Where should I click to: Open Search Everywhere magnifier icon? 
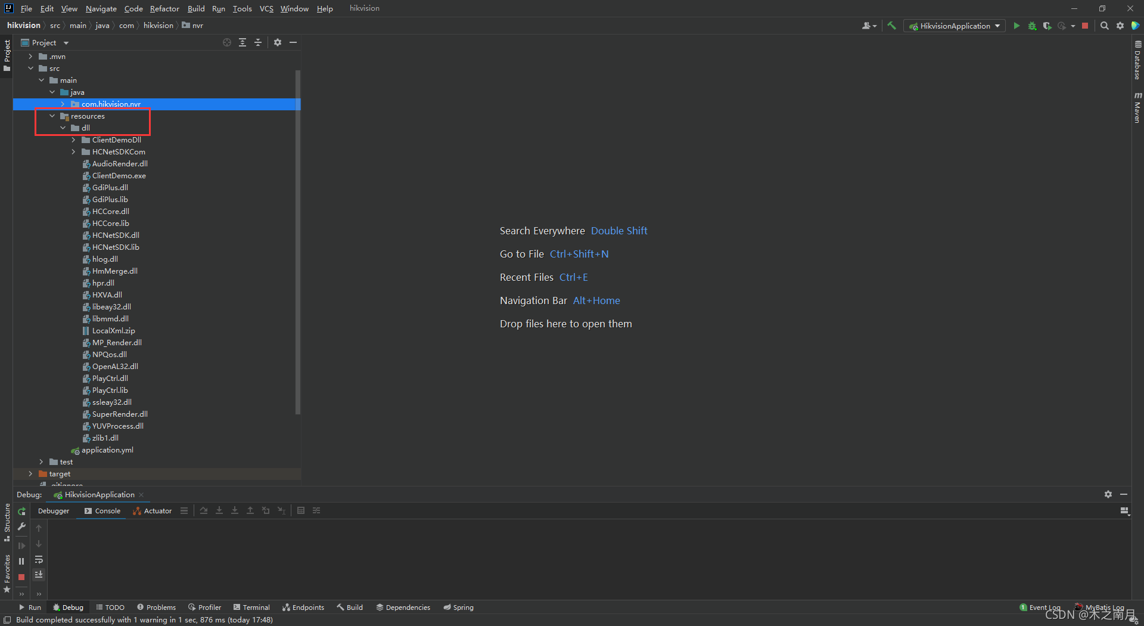pos(1104,26)
